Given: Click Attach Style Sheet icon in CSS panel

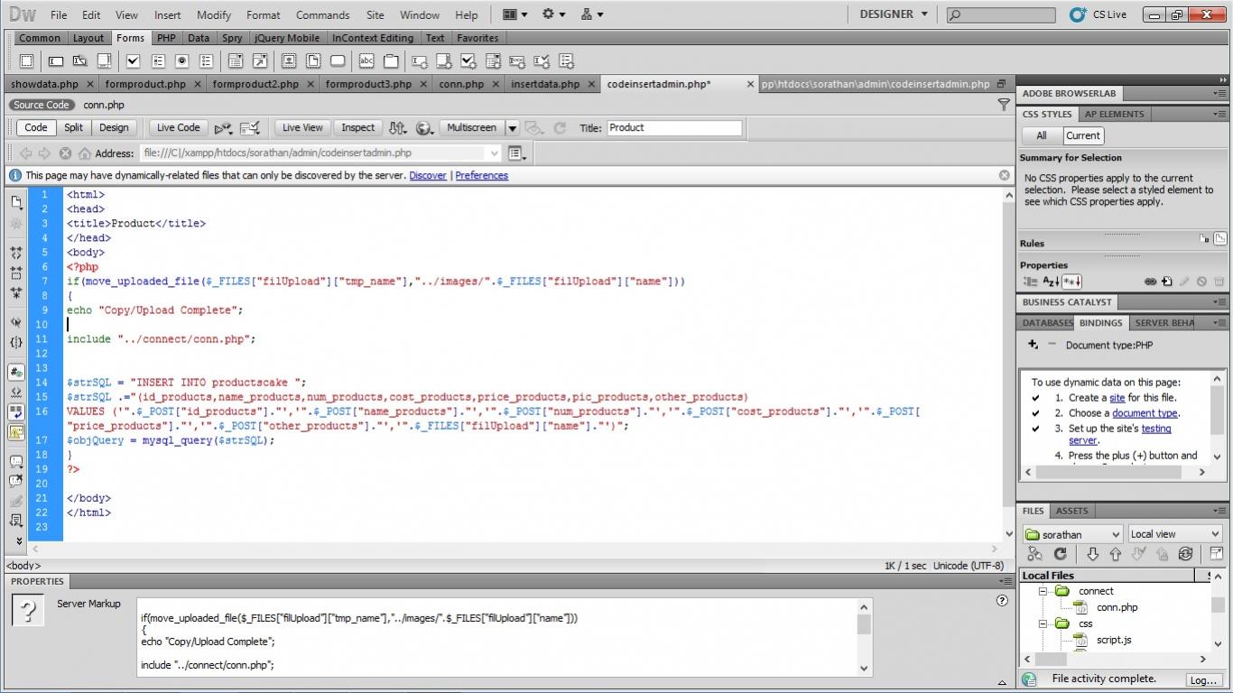Looking at the screenshot, I should point(1150,282).
